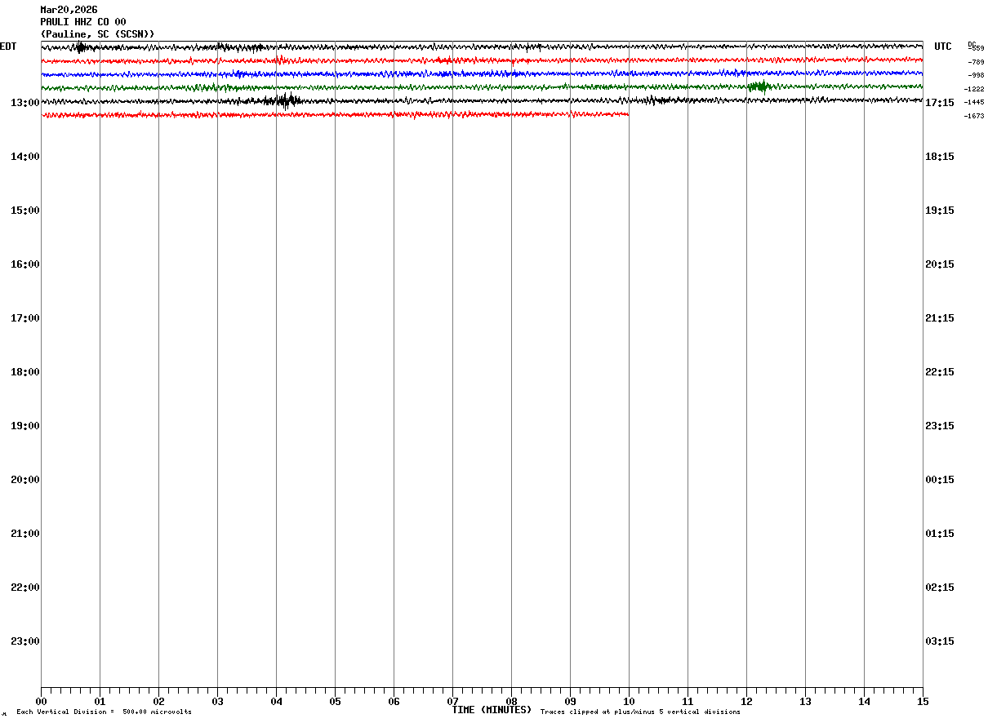Click the '18:15' UTC time label
988x723 pixels.
click(x=940, y=157)
